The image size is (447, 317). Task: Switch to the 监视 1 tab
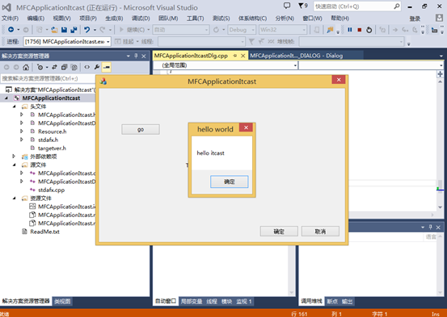pyautogui.click(x=244, y=302)
